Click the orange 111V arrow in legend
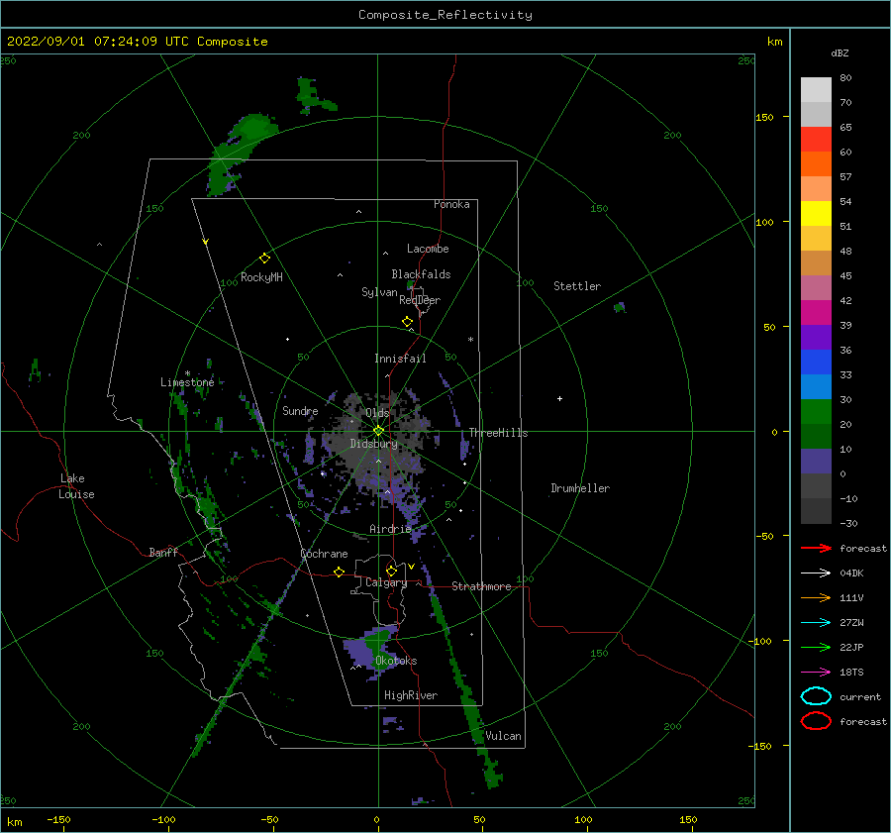891x833 pixels. (816, 597)
